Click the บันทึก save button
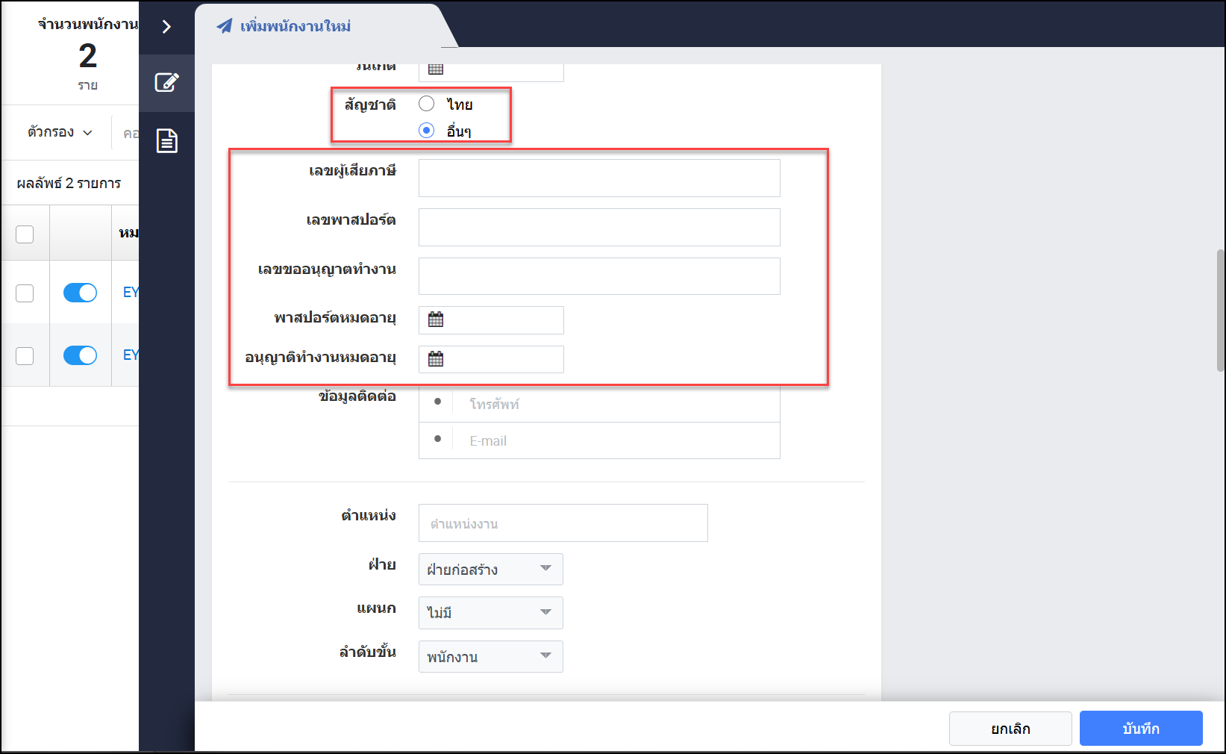This screenshot has height=754, width=1226. tap(1140, 729)
